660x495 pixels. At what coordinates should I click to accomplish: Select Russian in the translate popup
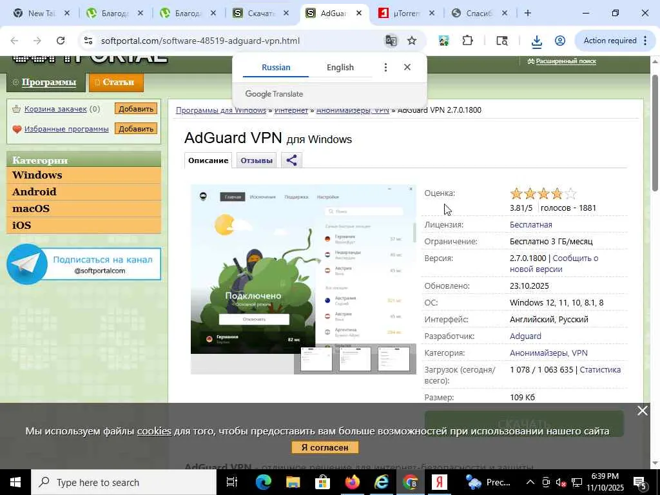tap(276, 67)
